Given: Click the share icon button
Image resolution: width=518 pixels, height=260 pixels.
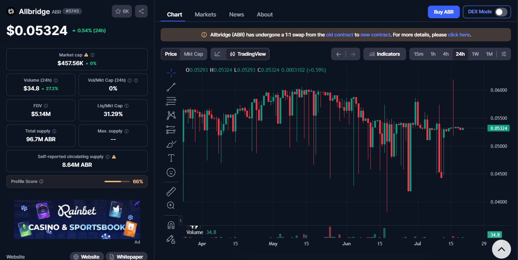Looking at the screenshot, I should pos(141,11).
